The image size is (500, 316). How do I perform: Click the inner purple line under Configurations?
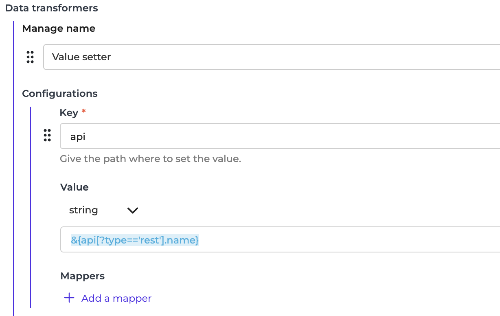click(x=31, y=204)
